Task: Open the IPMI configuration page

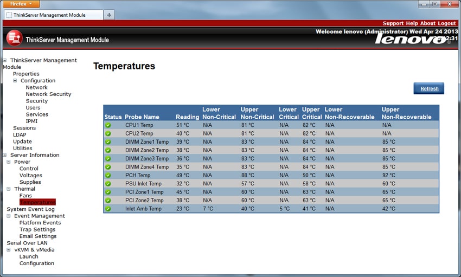Action: [31, 121]
